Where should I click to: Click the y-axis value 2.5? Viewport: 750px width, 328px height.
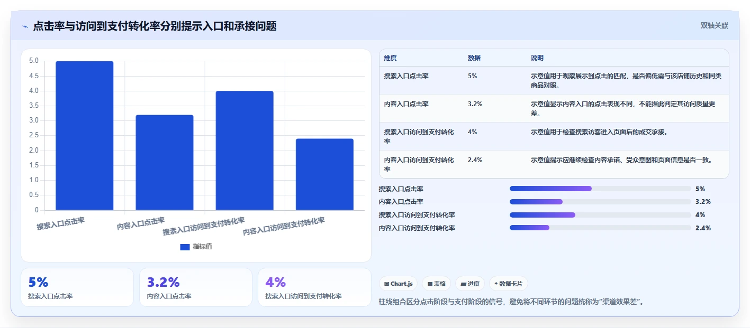[x=33, y=136]
